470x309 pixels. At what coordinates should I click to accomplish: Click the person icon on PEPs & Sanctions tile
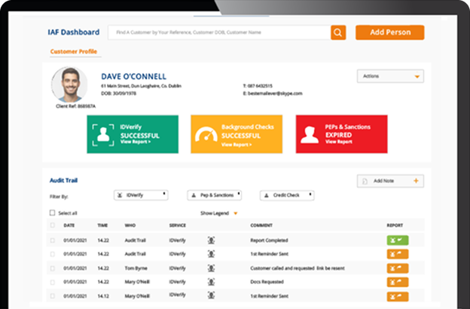click(310, 135)
